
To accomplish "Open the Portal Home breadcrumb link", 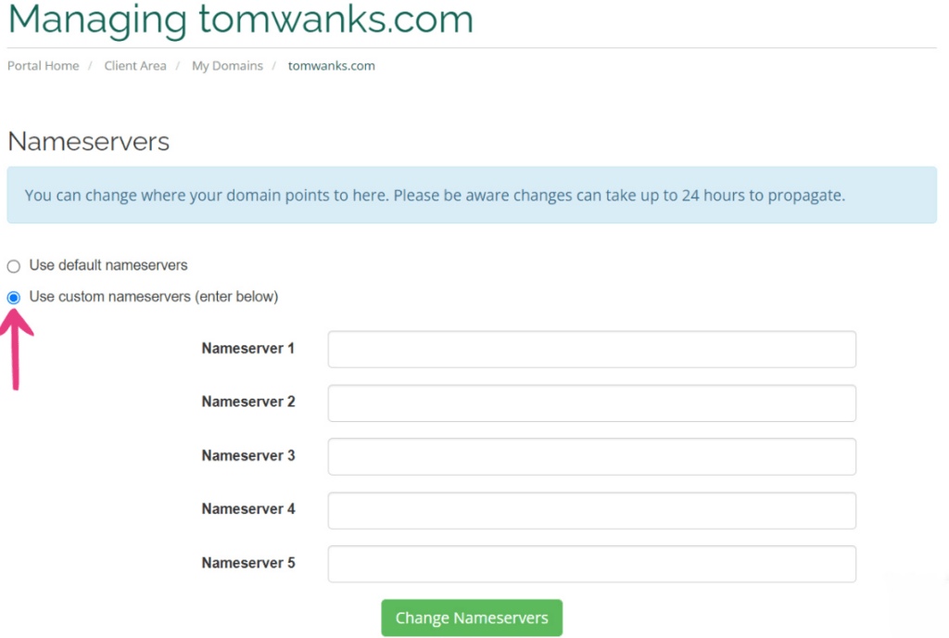I will (43, 66).
